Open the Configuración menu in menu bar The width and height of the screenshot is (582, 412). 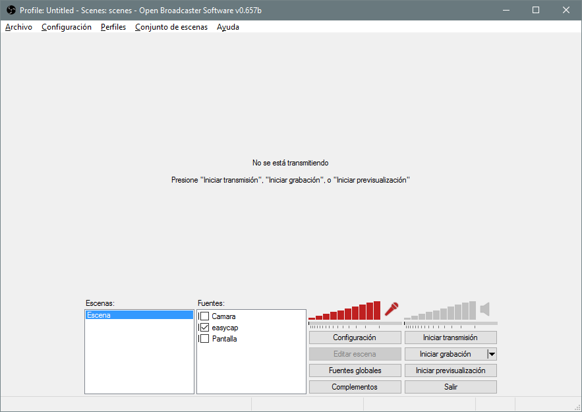(x=67, y=27)
